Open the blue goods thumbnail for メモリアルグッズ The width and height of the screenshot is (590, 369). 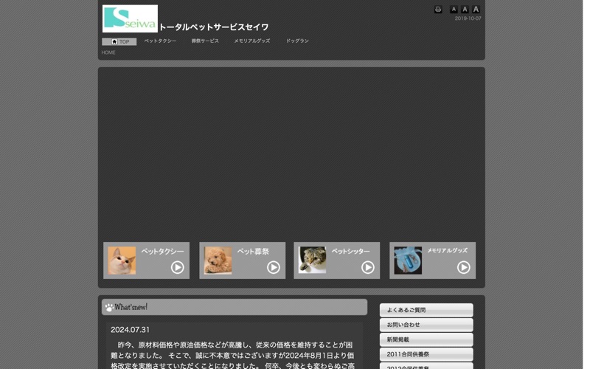(x=408, y=261)
